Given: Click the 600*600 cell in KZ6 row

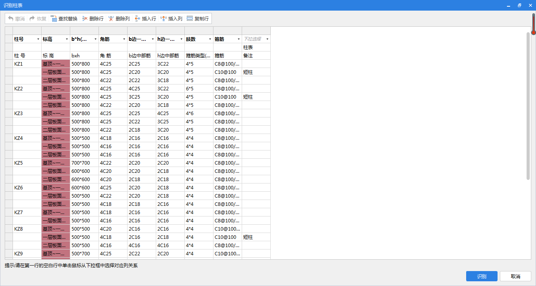Looking at the screenshot, I should pos(84,187).
